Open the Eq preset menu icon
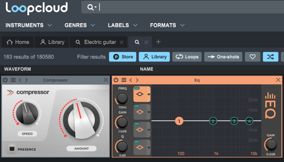 124,80
